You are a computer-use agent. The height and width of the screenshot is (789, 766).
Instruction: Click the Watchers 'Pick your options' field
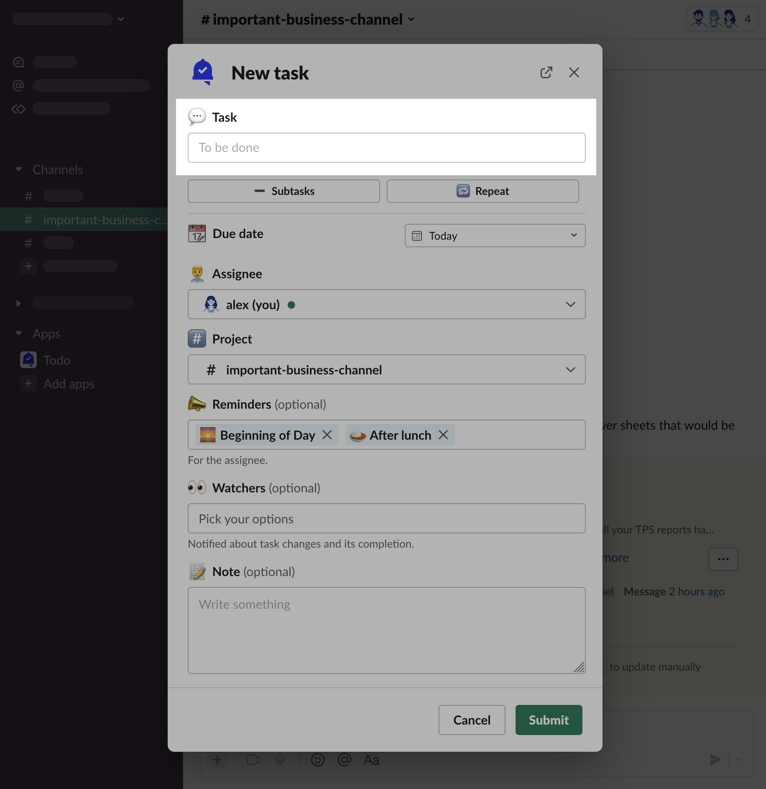tap(386, 519)
